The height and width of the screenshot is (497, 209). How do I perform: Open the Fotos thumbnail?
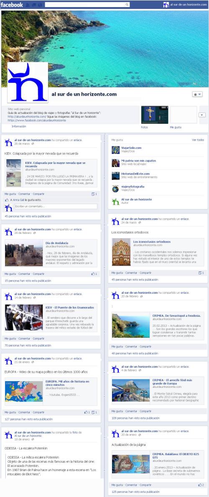pos(155,115)
